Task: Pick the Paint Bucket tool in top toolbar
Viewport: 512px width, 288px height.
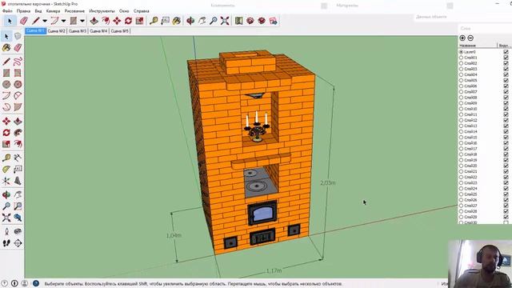Action: (x=177, y=21)
